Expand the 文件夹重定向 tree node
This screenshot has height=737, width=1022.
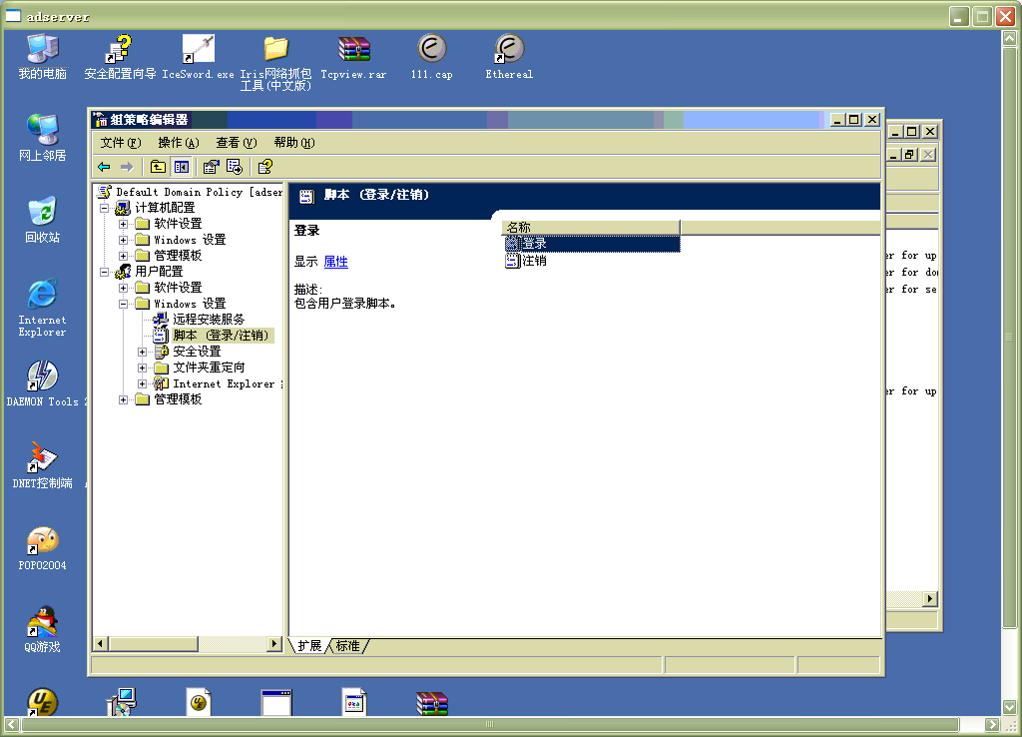coord(143,368)
